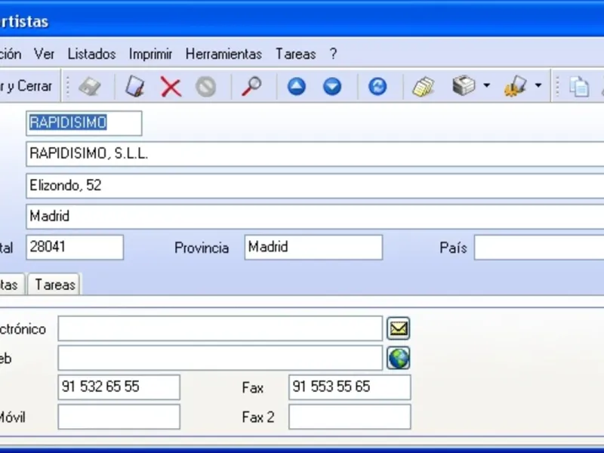Click the copy documents icon
This screenshot has width=604, height=453.
coord(579,87)
